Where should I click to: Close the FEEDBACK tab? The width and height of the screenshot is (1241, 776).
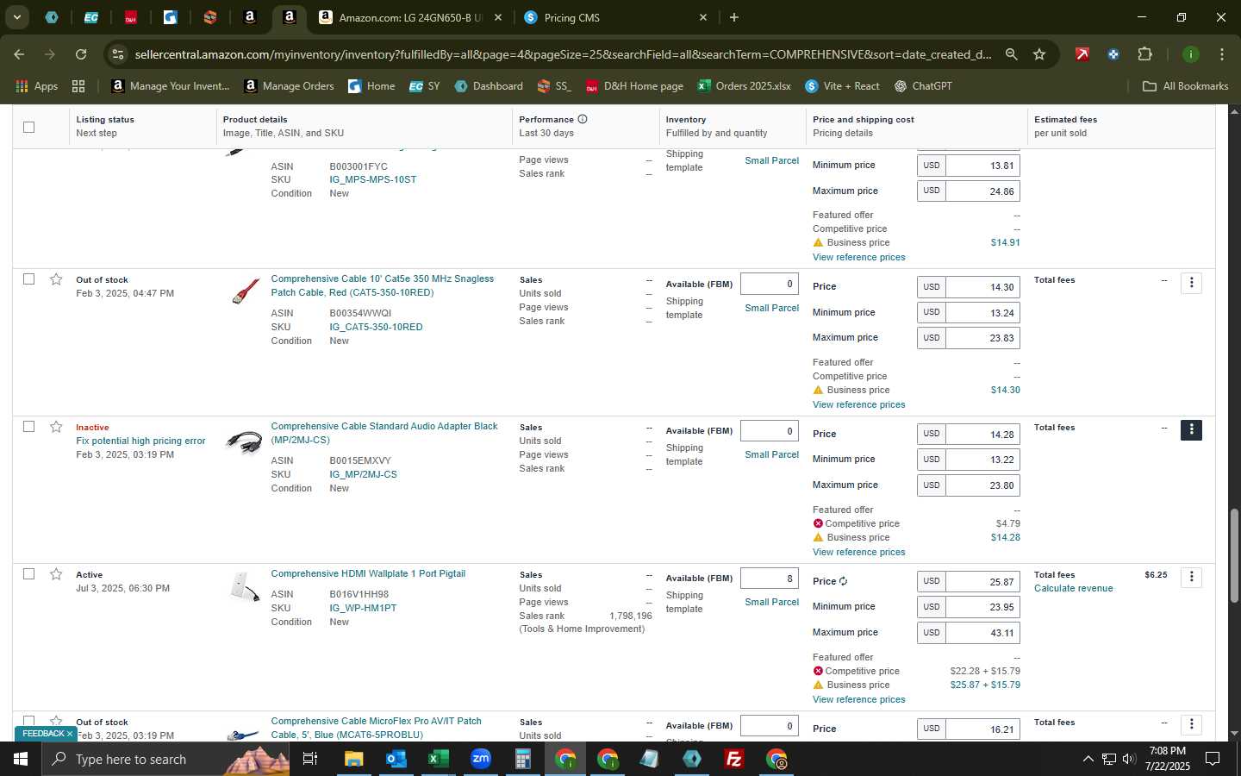tap(70, 734)
